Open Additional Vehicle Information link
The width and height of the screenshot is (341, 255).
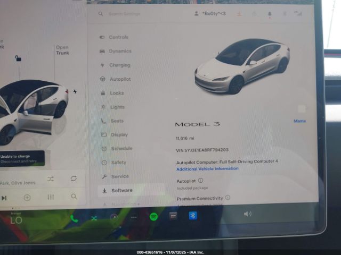[x=207, y=168]
